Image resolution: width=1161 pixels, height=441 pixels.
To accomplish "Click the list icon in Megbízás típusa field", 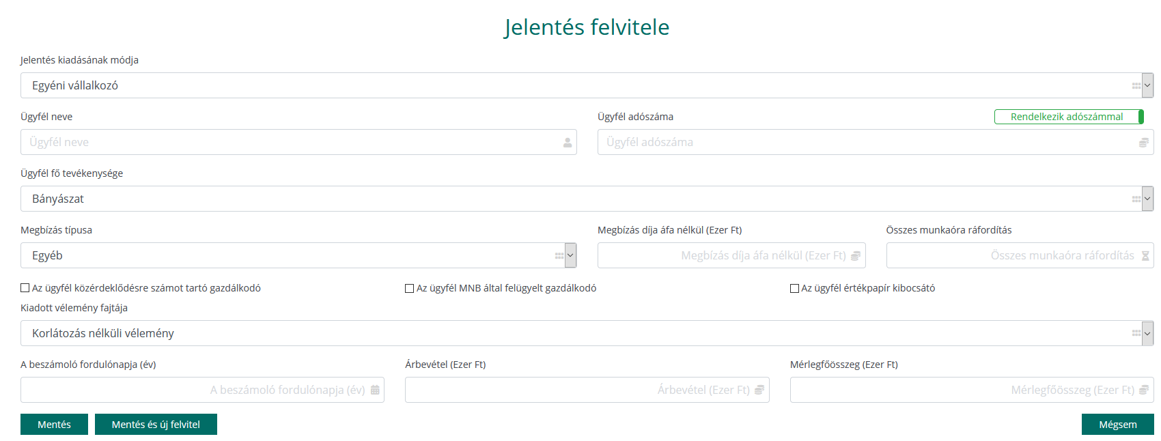I will pos(559,256).
